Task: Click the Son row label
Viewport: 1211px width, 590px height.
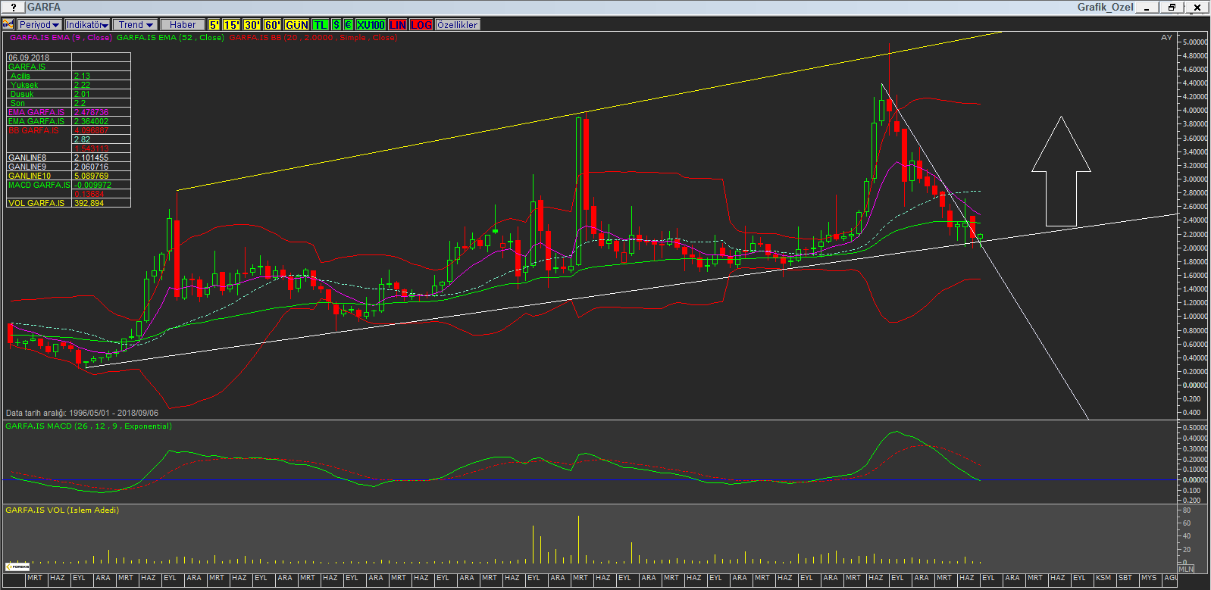Action: click(17, 103)
